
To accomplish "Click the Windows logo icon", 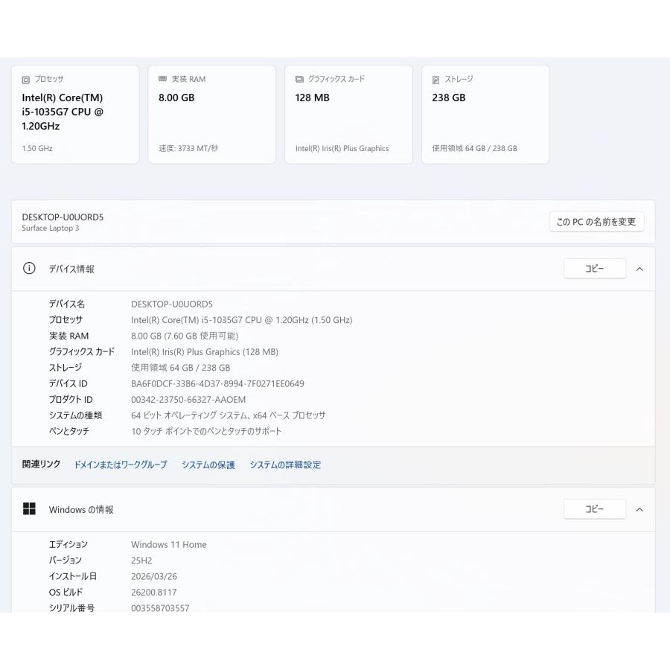I will [x=29, y=508].
